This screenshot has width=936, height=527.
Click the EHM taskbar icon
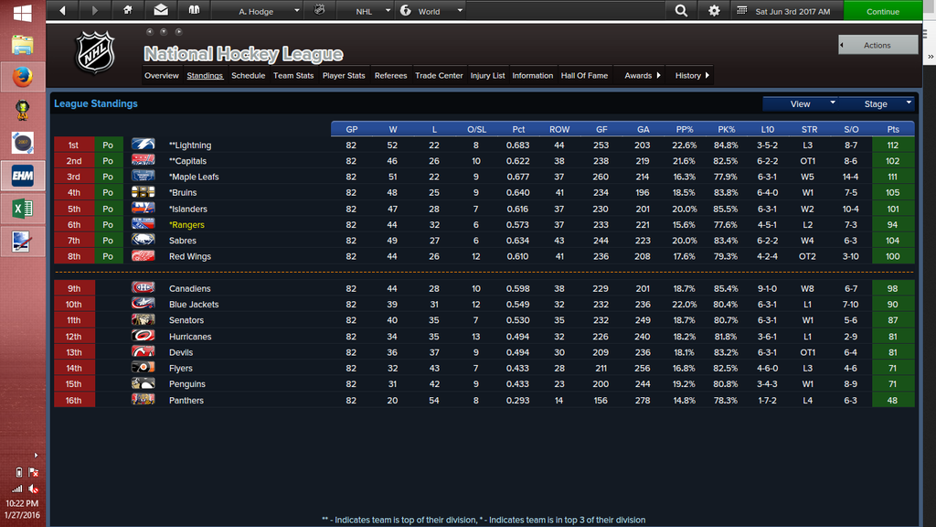coord(23,176)
